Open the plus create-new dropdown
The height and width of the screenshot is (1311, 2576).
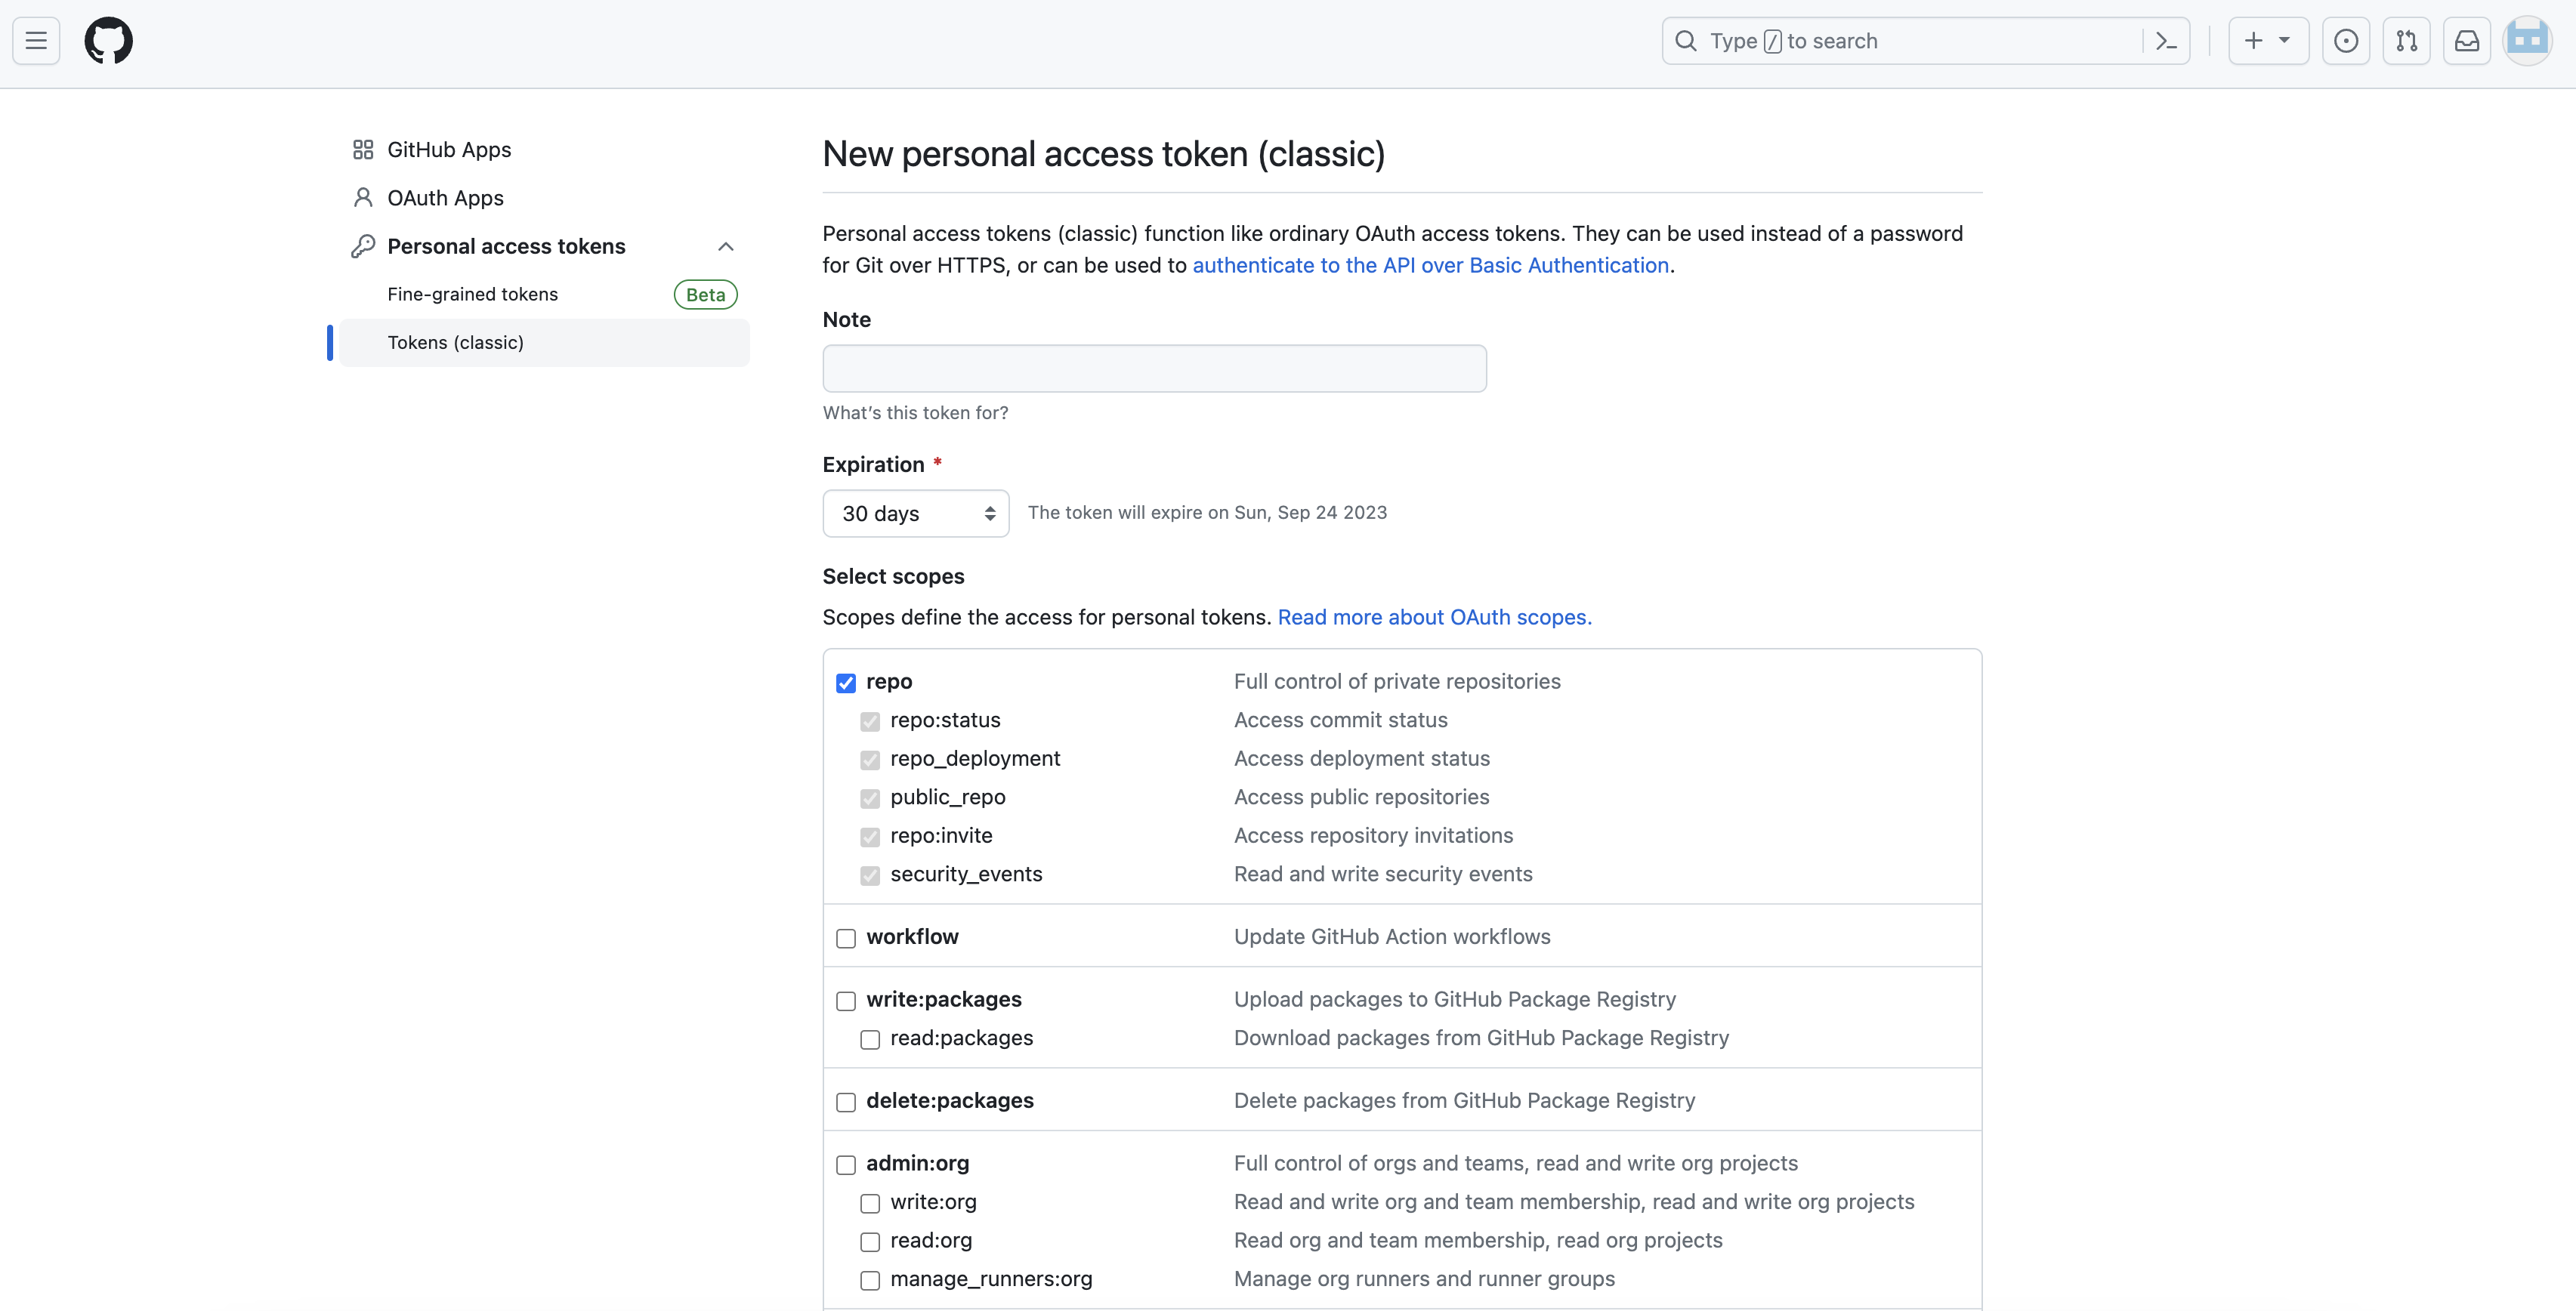point(2267,41)
